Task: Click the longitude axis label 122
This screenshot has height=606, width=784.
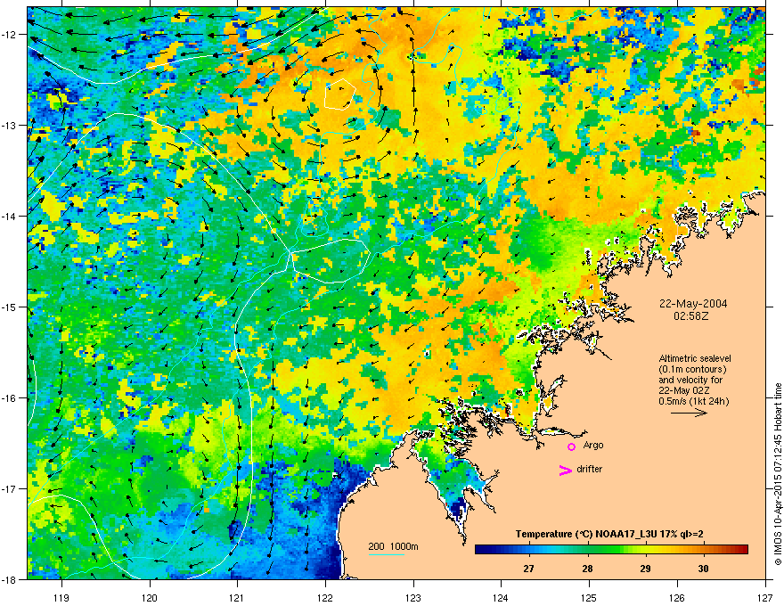Action: coord(325,597)
